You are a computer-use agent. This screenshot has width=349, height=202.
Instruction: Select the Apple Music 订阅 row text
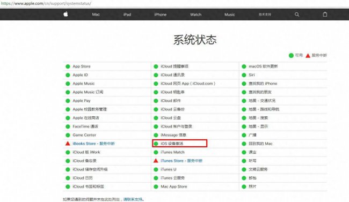88,92
